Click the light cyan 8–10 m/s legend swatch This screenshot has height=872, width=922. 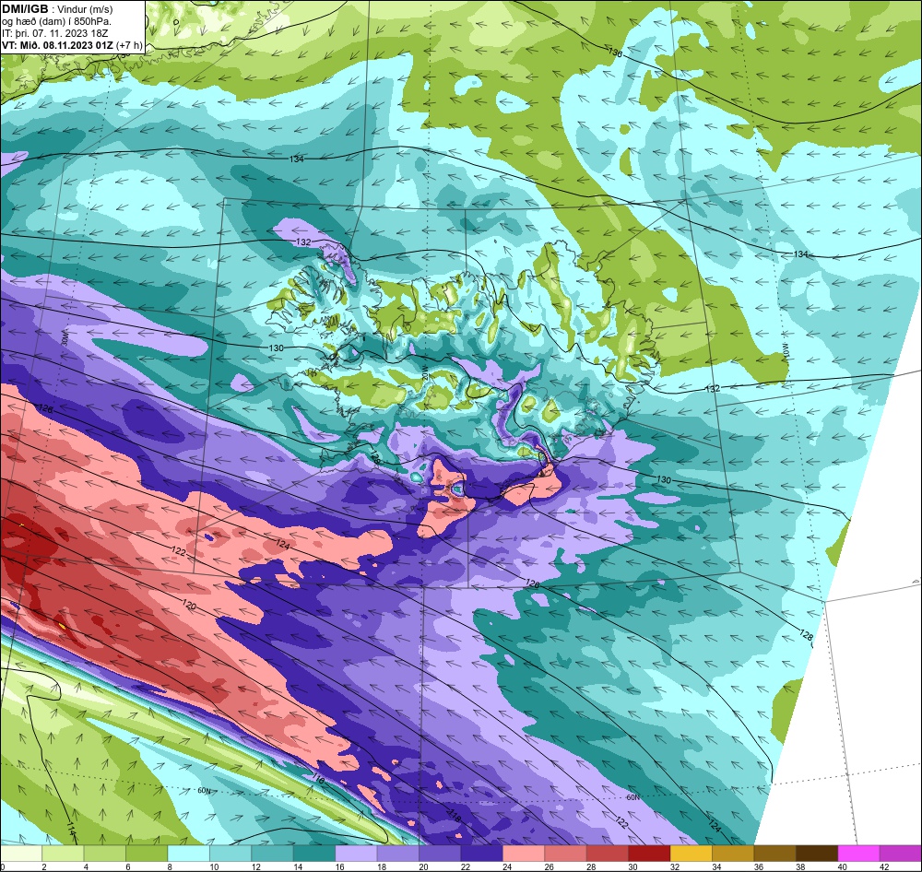point(189,854)
